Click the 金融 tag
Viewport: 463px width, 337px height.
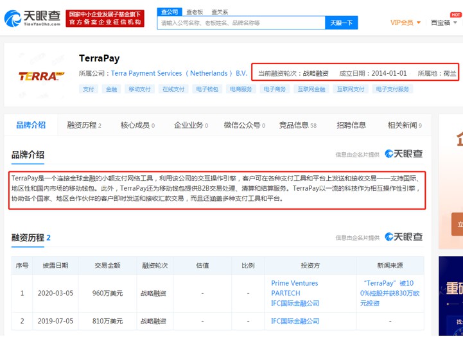[x=112, y=89]
